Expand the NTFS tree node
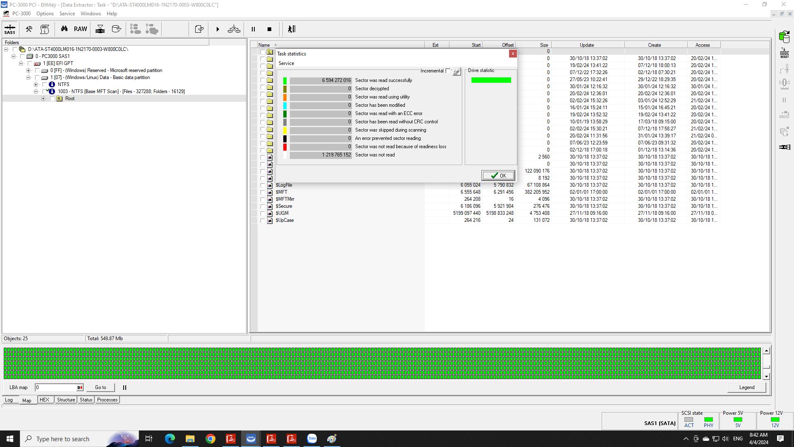Screen dimensions: 794x447 pyautogui.click(x=36, y=84)
